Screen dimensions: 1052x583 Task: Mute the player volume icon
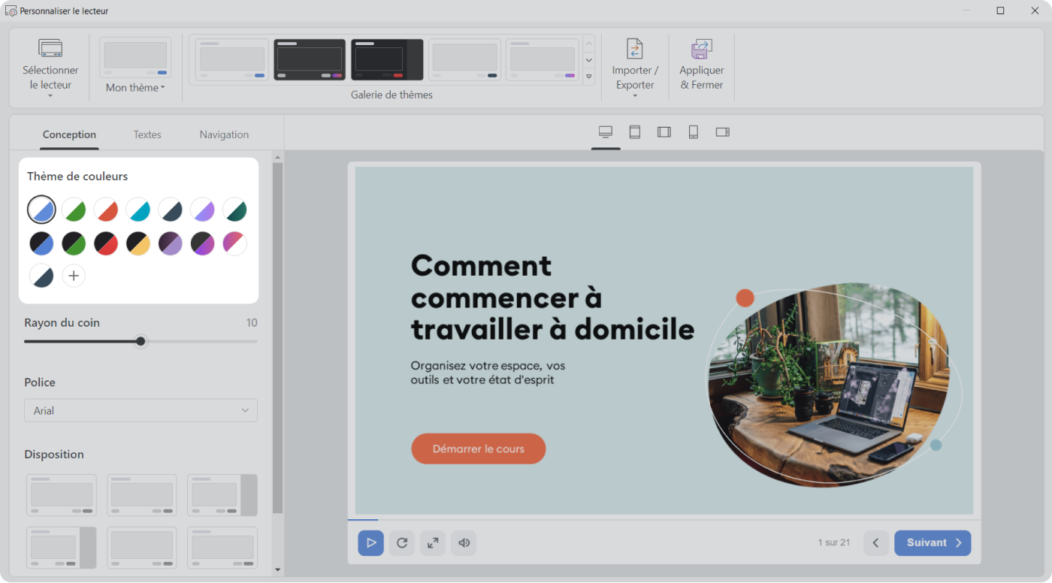click(x=464, y=543)
